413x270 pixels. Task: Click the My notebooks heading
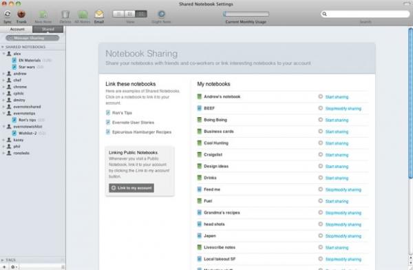pyautogui.click(x=213, y=84)
